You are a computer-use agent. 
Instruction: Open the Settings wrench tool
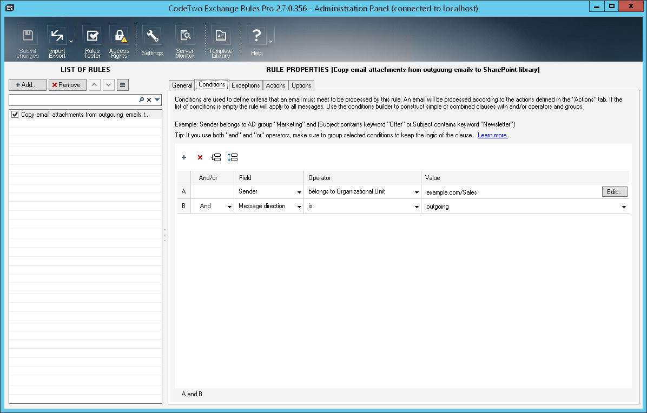tap(152, 42)
